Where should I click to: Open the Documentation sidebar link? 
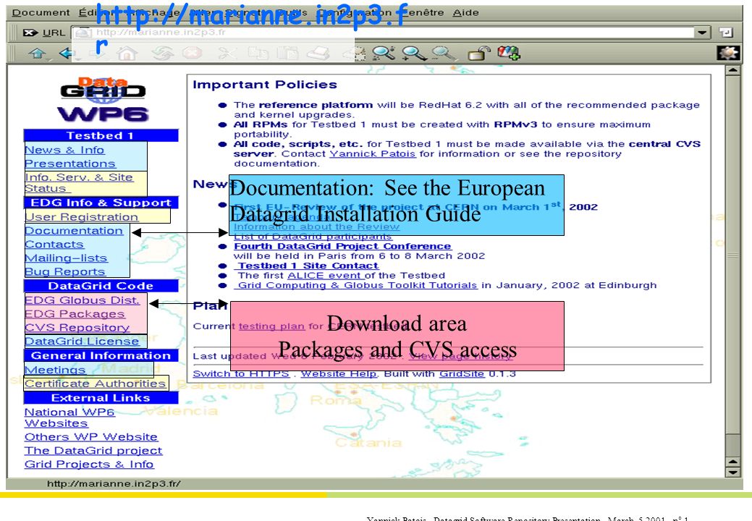point(74,231)
